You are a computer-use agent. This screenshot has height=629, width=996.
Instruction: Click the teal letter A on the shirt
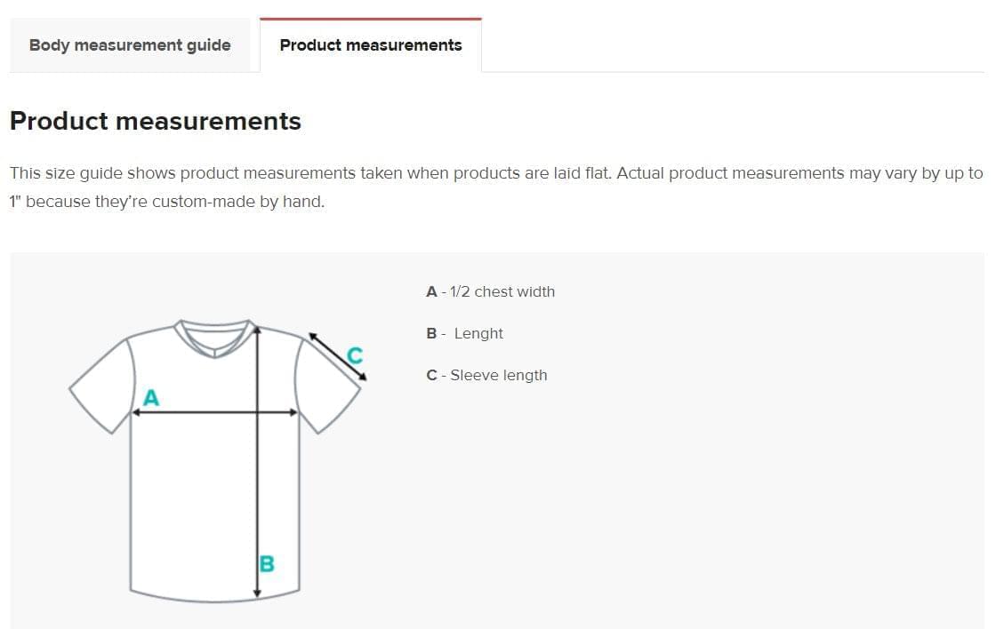[151, 397]
